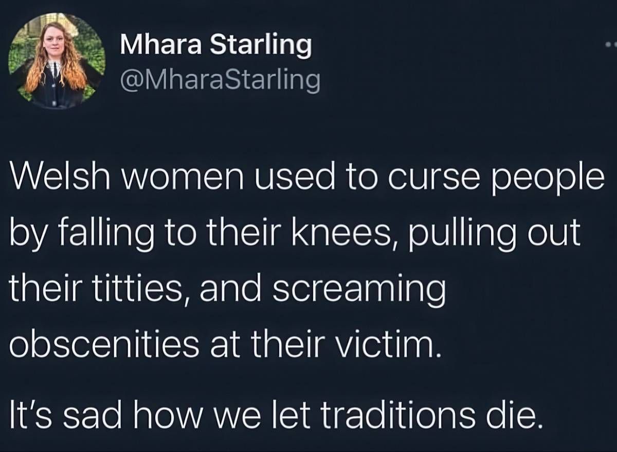The image size is (617, 452).
Task: Click the display name Mhara Starling
Action: 216,46
